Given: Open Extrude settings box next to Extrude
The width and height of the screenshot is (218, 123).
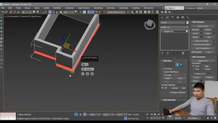Looking at the screenshot, I should click(x=201, y=30).
